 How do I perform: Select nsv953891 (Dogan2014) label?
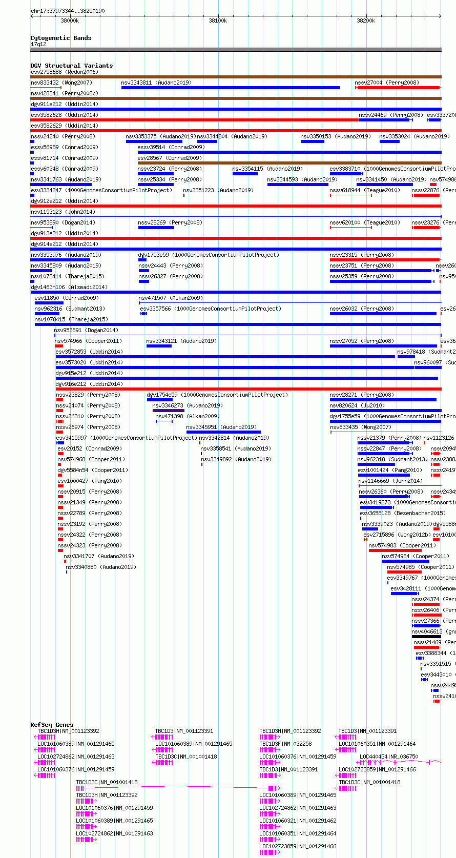(x=86, y=330)
